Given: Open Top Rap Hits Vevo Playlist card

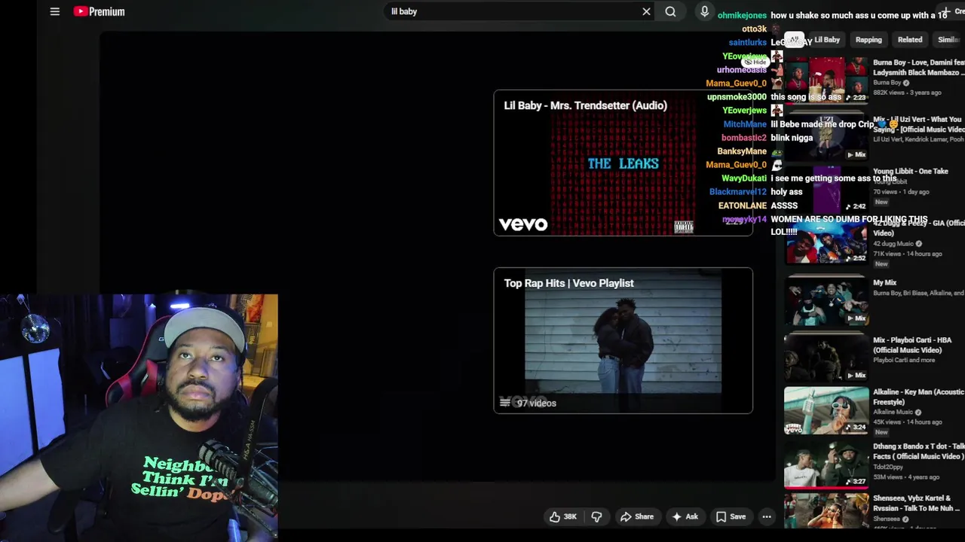Looking at the screenshot, I should (x=623, y=340).
